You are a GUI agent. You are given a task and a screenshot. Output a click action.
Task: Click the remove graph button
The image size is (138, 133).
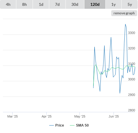(124, 13)
